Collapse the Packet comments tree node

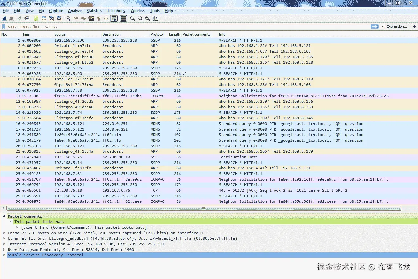pos(4,216)
